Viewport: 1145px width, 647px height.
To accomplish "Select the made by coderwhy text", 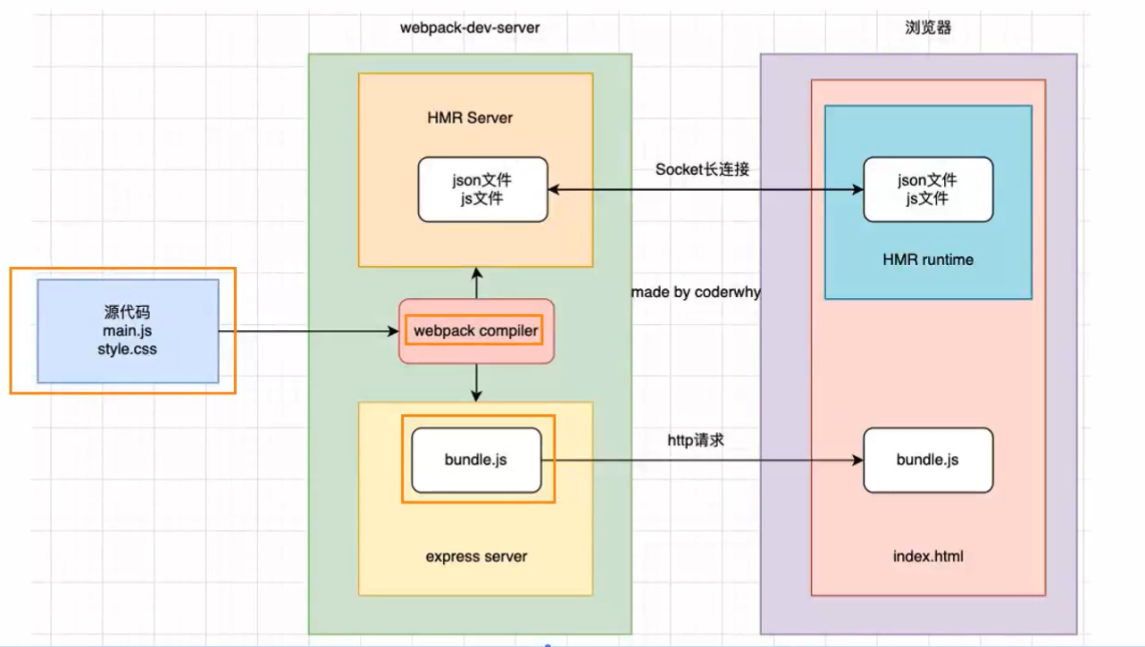I will [x=696, y=292].
